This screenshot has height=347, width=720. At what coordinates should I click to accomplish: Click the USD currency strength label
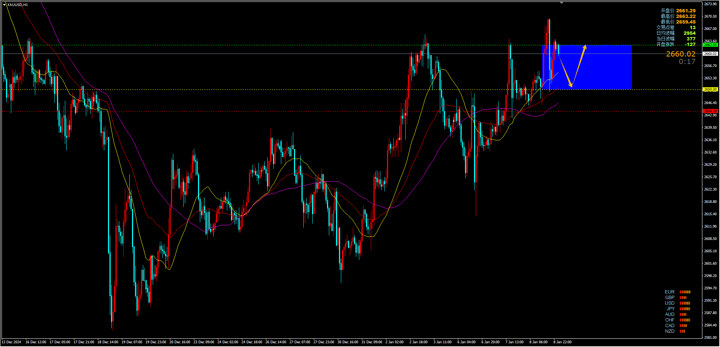(x=669, y=303)
